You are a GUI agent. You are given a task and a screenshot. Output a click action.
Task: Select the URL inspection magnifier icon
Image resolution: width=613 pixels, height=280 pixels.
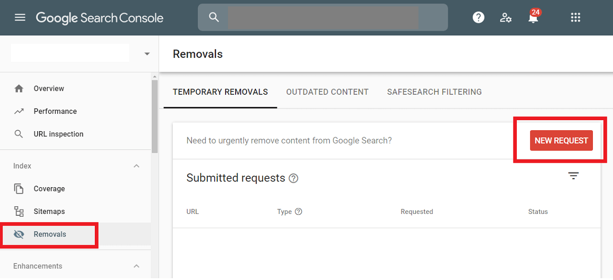pos(19,134)
